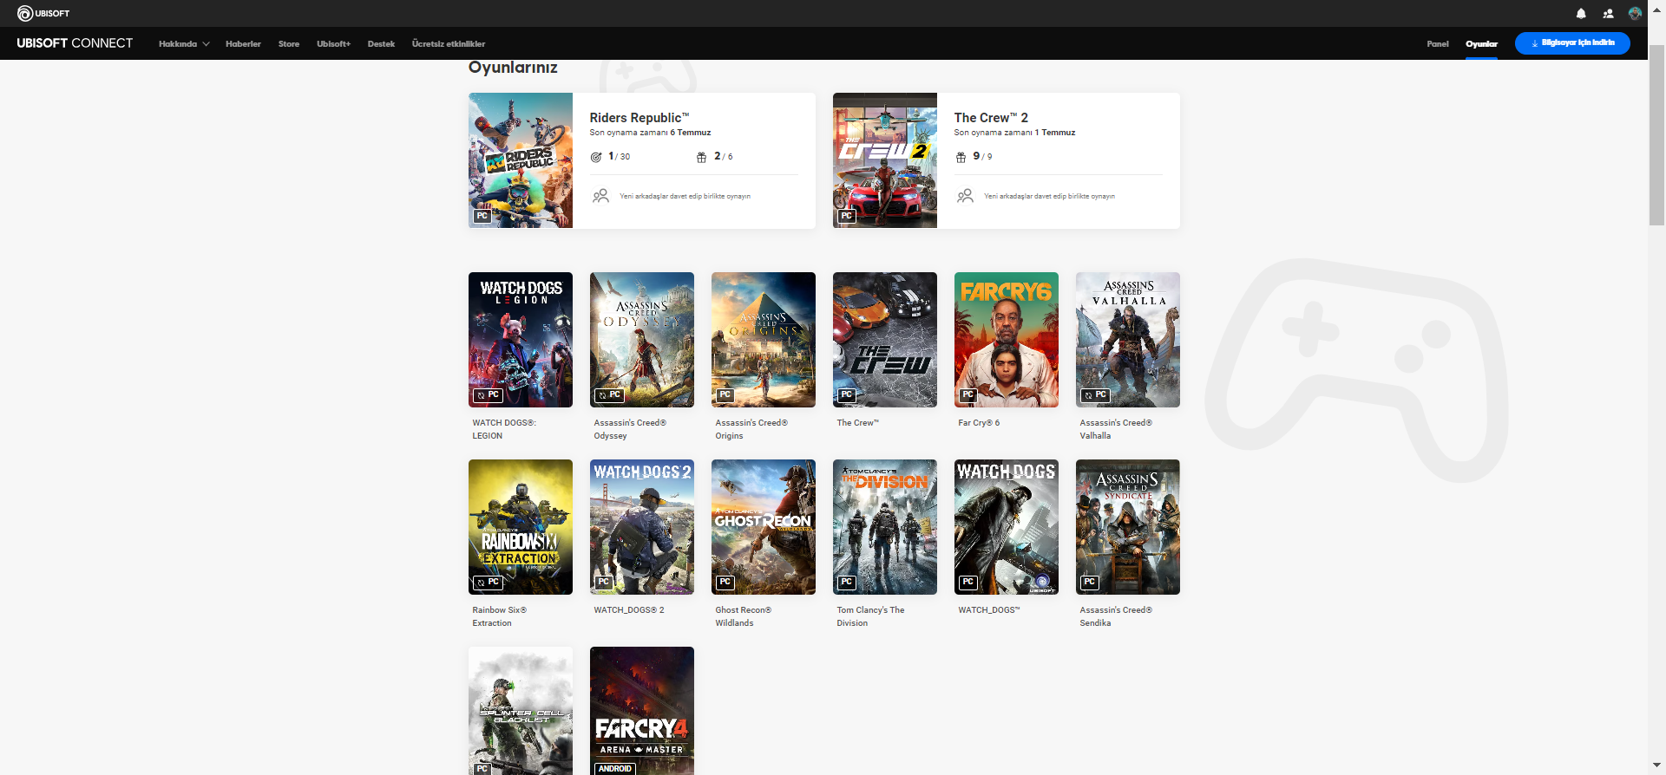The width and height of the screenshot is (1666, 775).
Task: Click the 'WATCH_DOGS® 2' title text
Action: coord(629,610)
